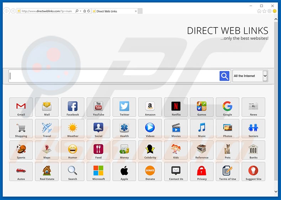Open the Seniors tile

click(x=253, y=128)
